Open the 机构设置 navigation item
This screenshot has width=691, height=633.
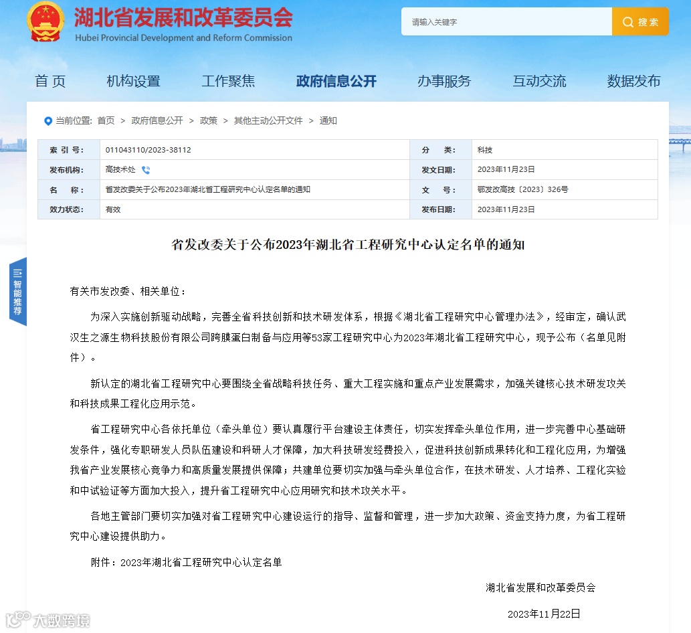pos(134,81)
